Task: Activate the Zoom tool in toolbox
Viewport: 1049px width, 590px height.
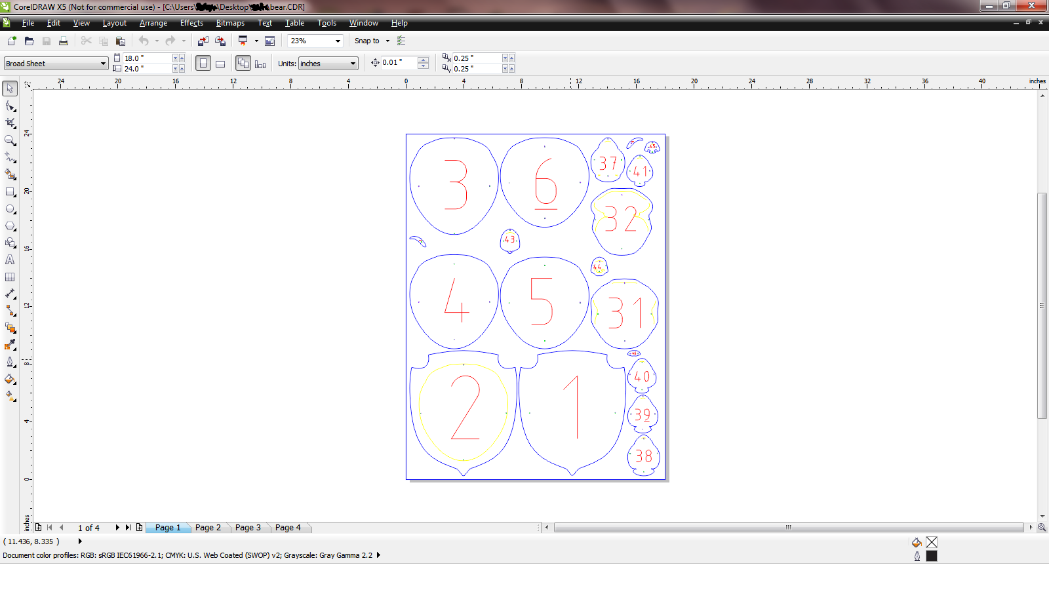Action: [10, 140]
